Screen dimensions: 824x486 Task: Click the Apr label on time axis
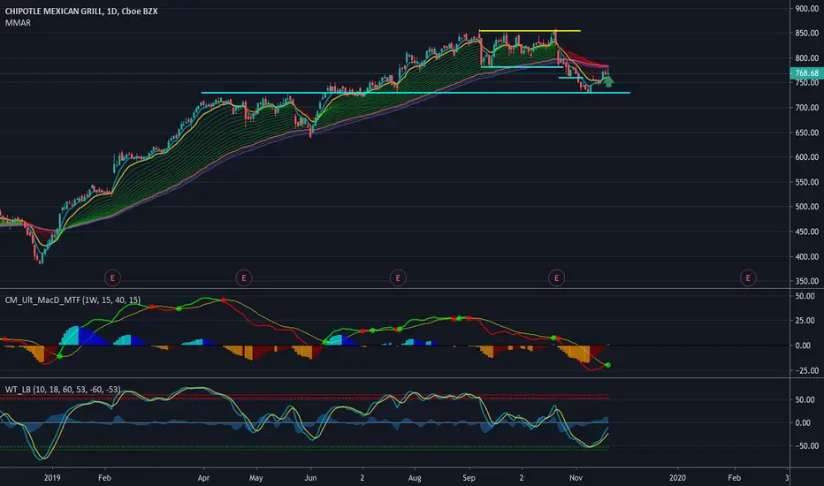pyautogui.click(x=203, y=477)
